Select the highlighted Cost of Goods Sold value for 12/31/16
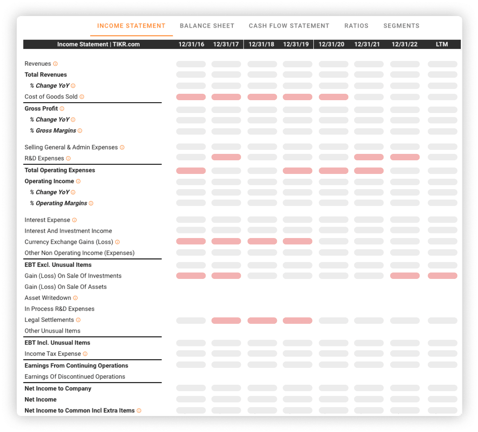This screenshot has width=478, height=432. pos(191,97)
